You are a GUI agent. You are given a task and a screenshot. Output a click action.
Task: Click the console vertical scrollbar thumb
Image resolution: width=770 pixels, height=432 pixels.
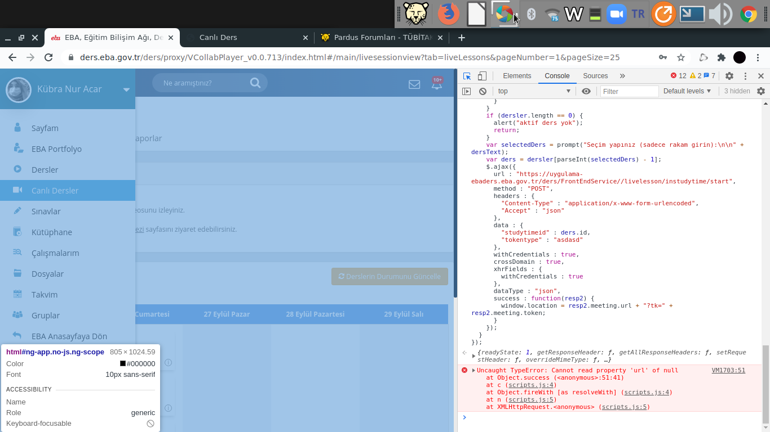(765, 384)
